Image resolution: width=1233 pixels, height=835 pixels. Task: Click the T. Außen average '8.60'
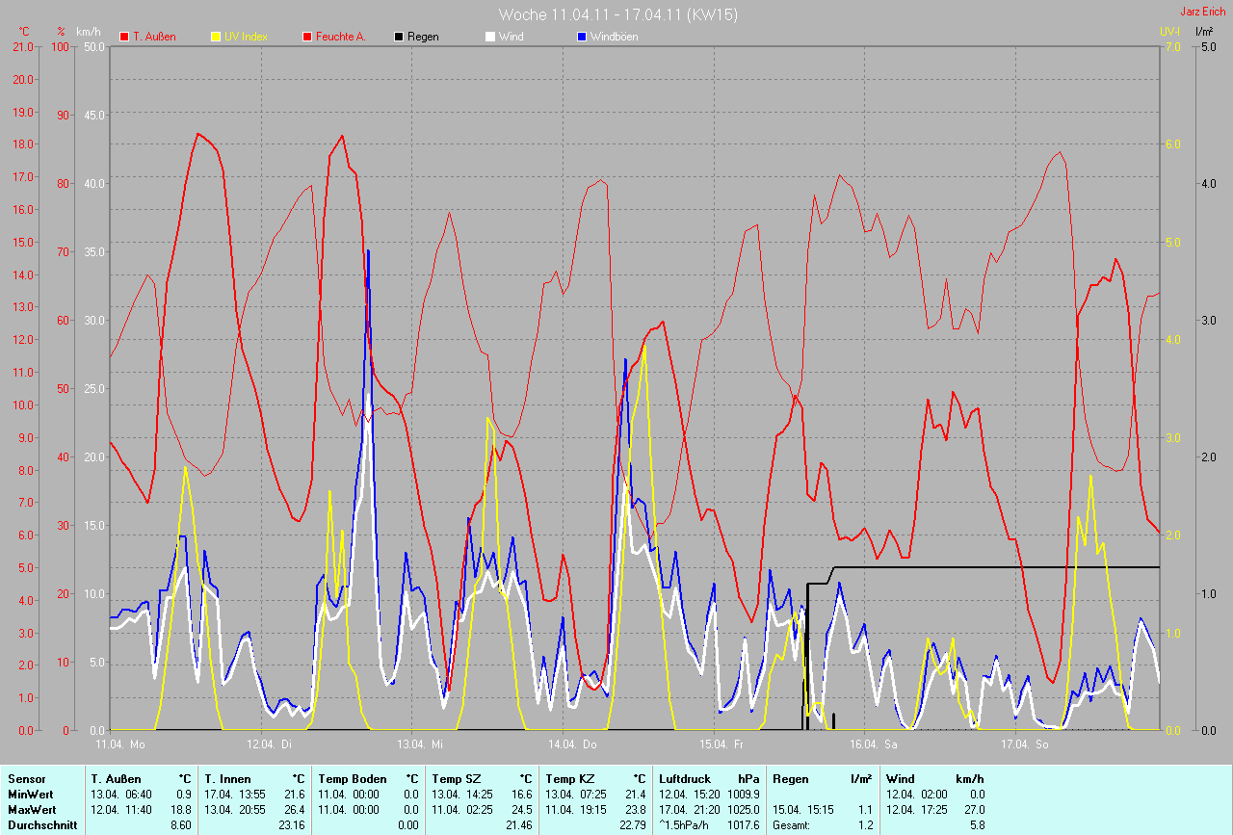181,825
